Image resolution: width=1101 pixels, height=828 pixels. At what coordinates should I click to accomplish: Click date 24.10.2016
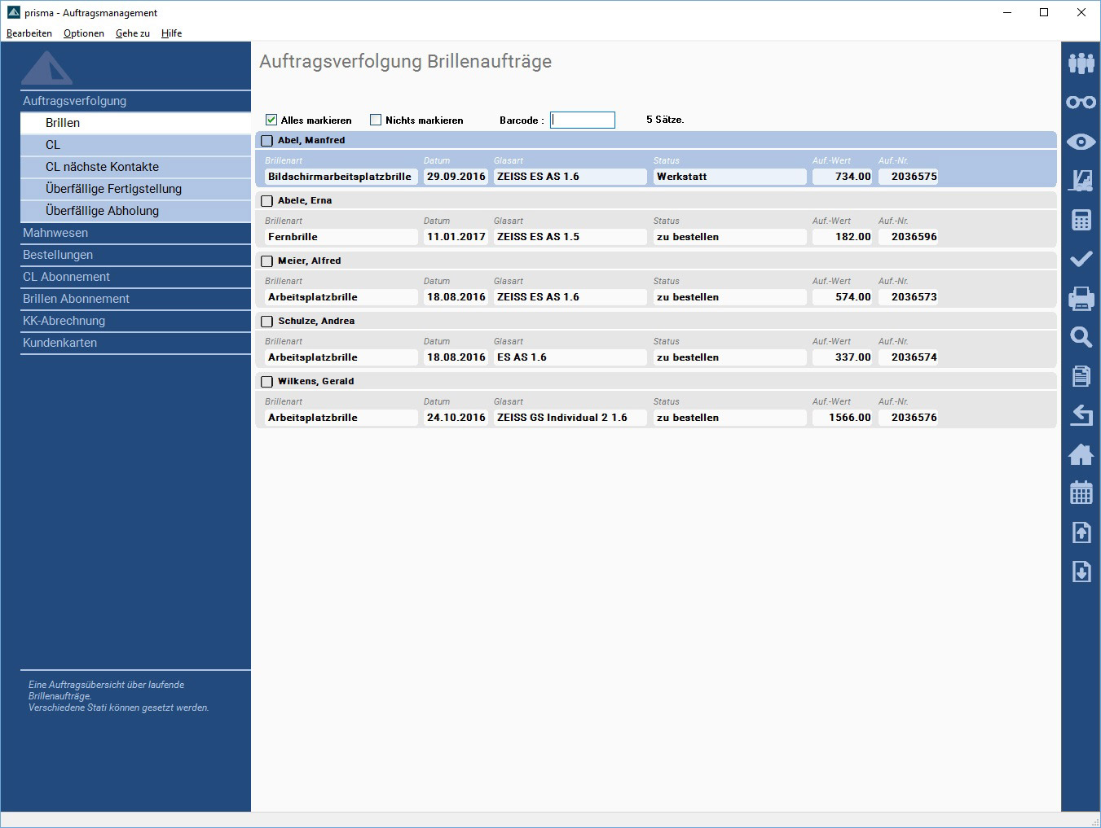(x=456, y=418)
